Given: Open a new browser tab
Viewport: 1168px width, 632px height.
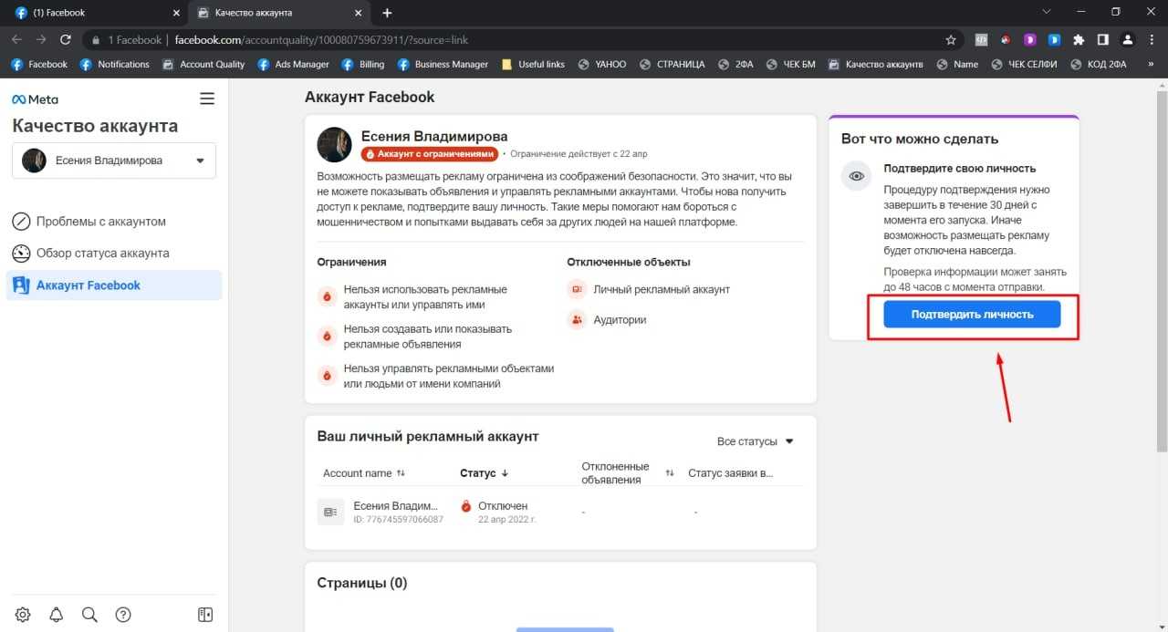Looking at the screenshot, I should (387, 13).
